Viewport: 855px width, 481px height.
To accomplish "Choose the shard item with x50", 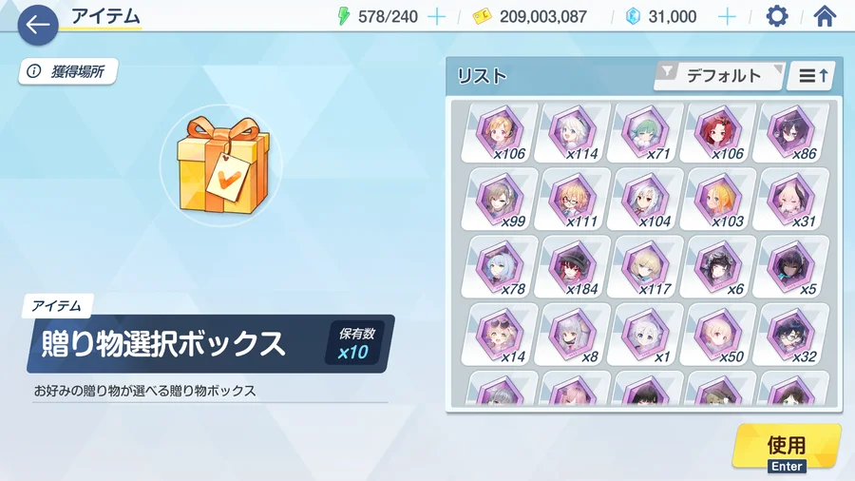I will click(x=718, y=335).
